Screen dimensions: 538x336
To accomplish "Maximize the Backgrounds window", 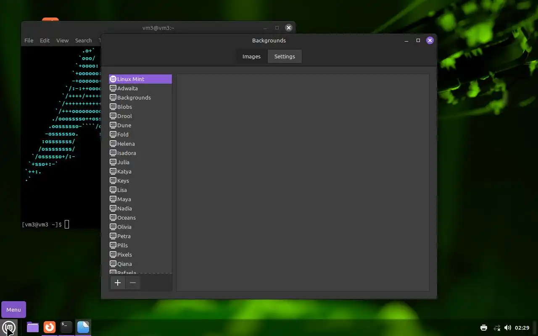I will tap(418, 40).
